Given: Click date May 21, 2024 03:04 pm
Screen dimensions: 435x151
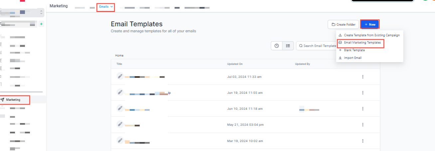Looking at the screenshot, I should [245, 125].
